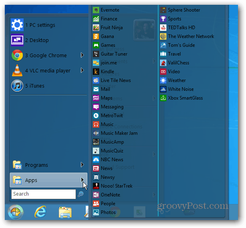The width and height of the screenshot is (246, 228).
Task: Click the Start orb button
Action: point(16,212)
